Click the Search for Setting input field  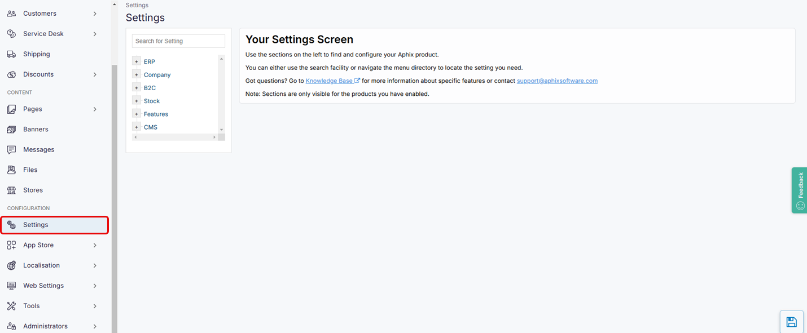[x=178, y=41]
